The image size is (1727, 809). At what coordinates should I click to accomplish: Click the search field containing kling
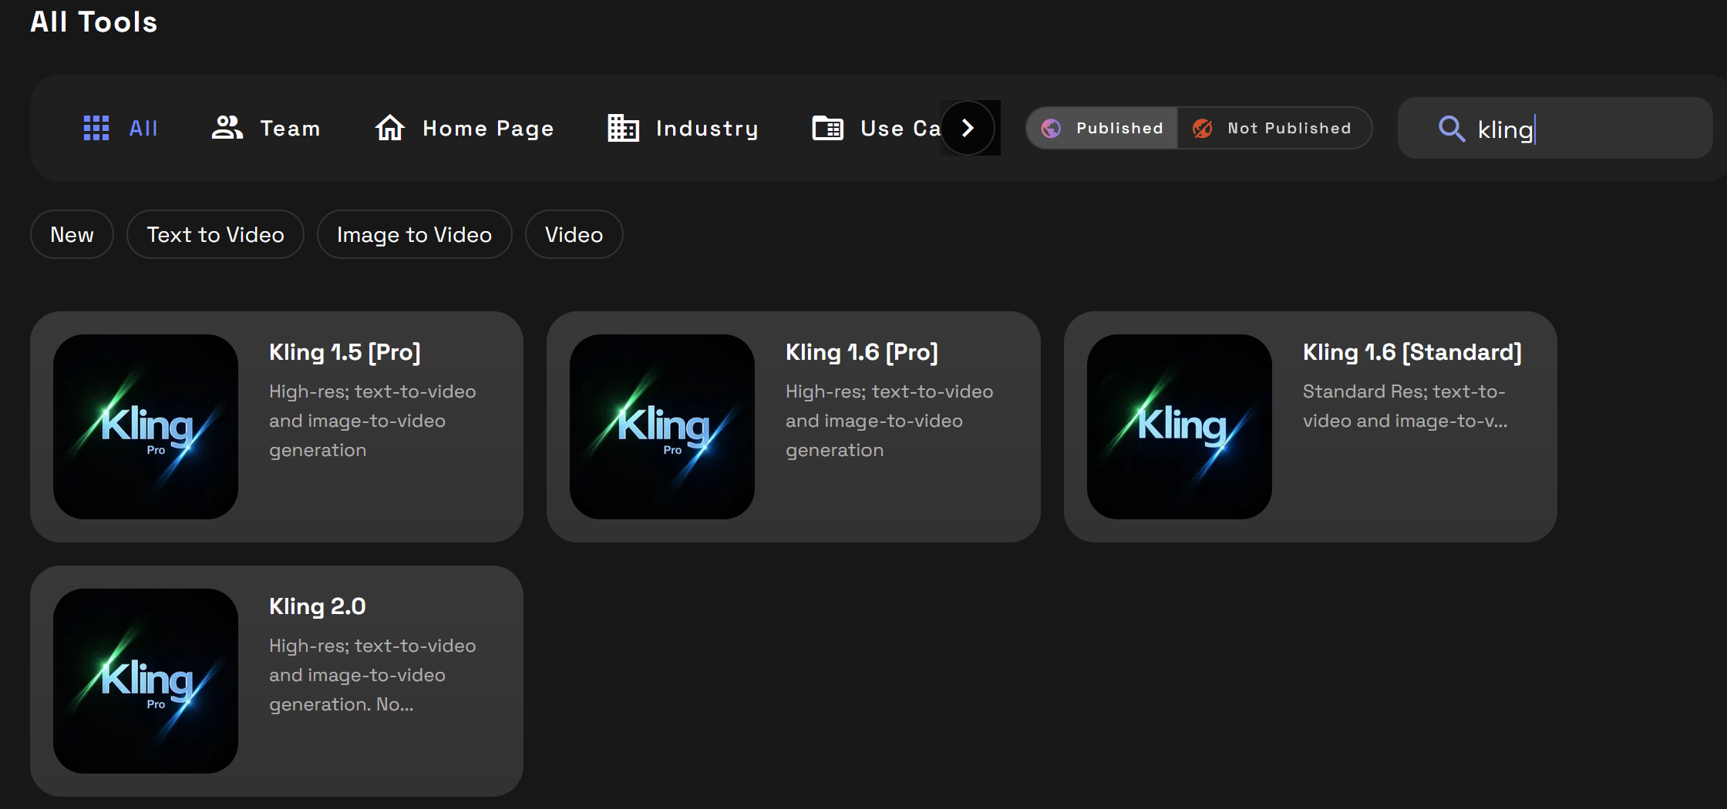[1555, 129]
